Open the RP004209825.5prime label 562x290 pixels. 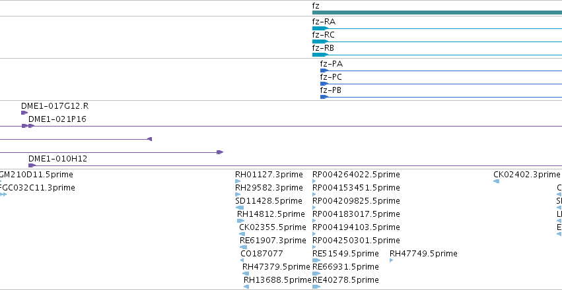[356, 201]
